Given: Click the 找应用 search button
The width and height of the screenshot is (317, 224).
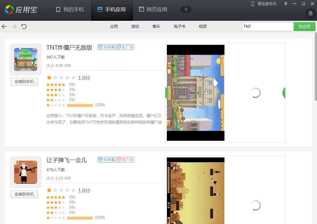Looking at the screenshot, I should tap(304, 27).
